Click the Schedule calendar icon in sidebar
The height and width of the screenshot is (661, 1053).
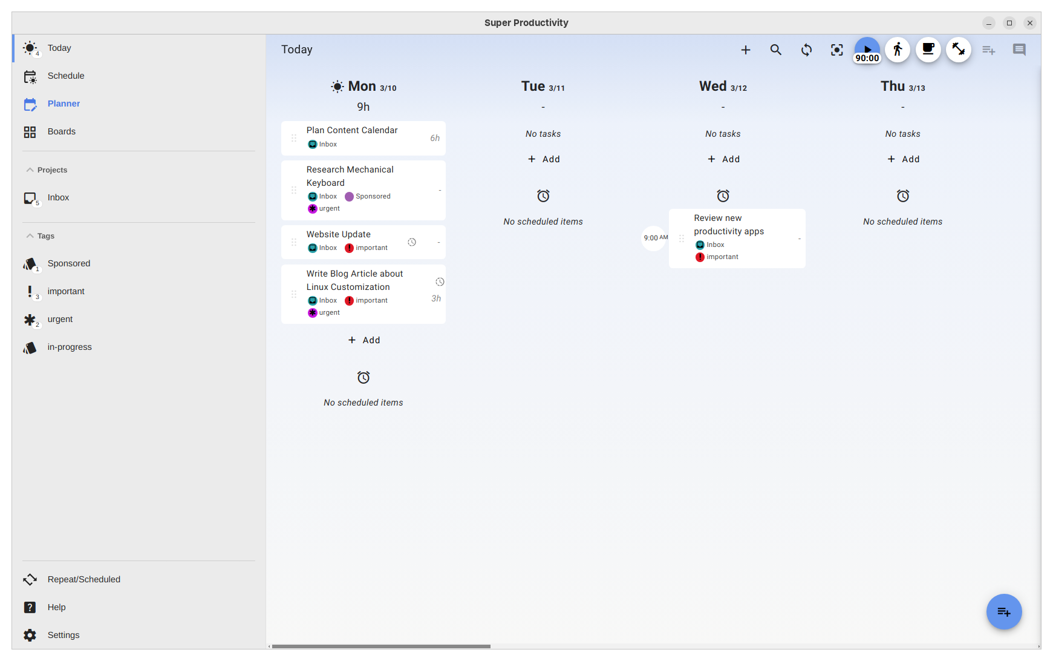pyautogui.click(x=30, y=76)
